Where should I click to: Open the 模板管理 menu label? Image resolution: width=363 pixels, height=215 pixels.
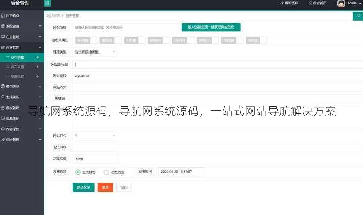13,107
